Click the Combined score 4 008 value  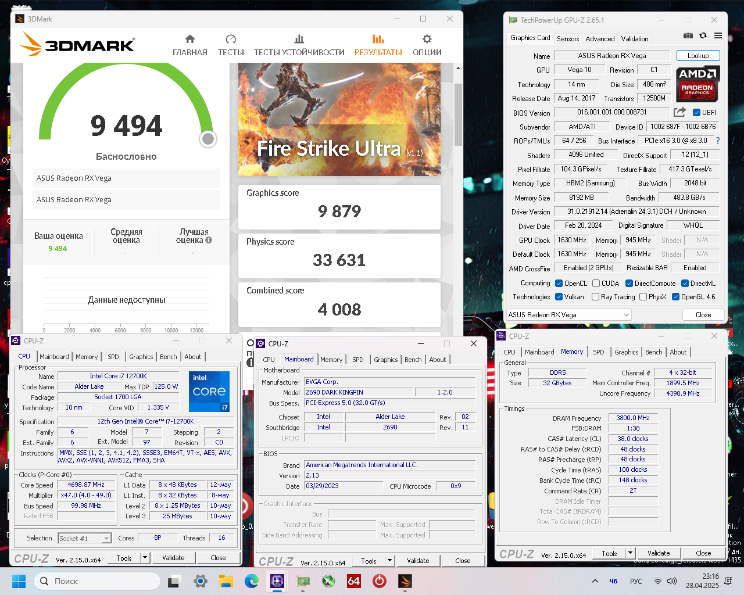(339, 310)
